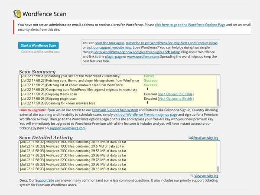Screen dimensions: 260x195
Task: Open 'visit our support website help' link
Action: [x=109, y=47]
